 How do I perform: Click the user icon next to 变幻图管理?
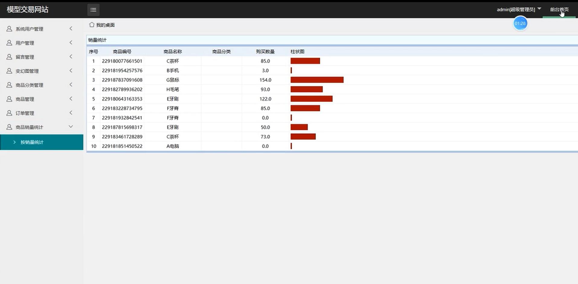pos(9,71)
